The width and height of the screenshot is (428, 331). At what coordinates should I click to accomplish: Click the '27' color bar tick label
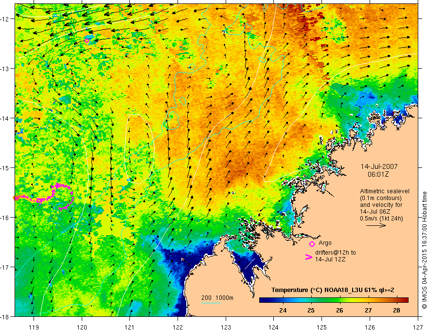click(368, 310)
